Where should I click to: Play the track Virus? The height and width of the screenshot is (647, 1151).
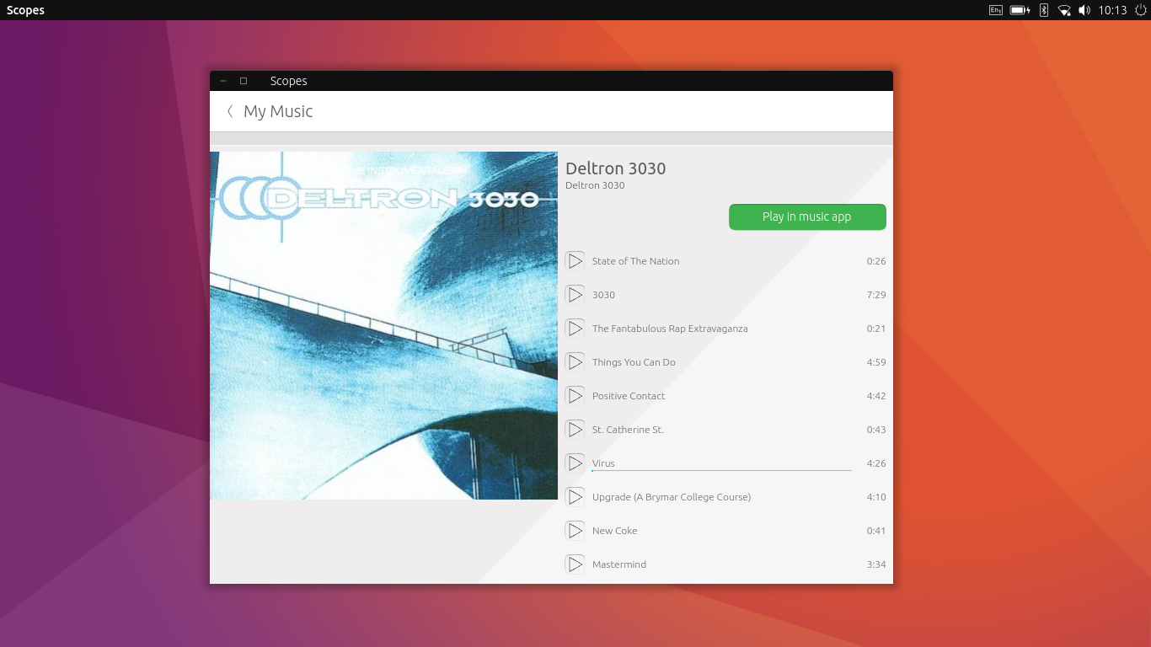575,463
